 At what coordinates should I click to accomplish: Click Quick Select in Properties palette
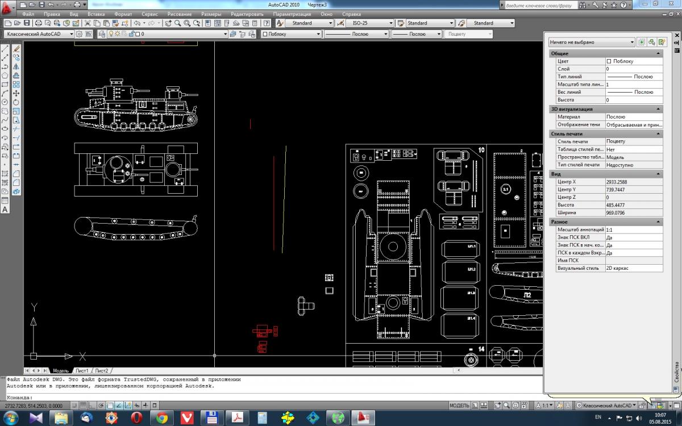tap(662, 42)
